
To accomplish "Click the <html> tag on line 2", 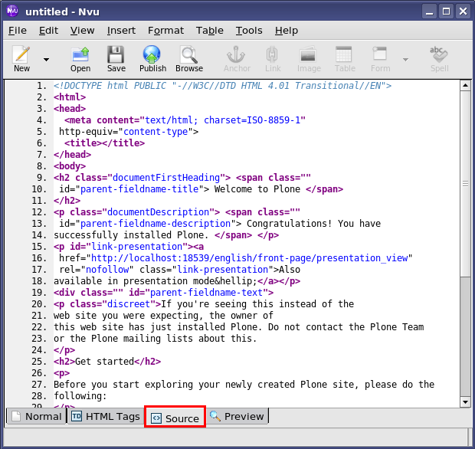I will pyautogui.click(x=70, y=97).
